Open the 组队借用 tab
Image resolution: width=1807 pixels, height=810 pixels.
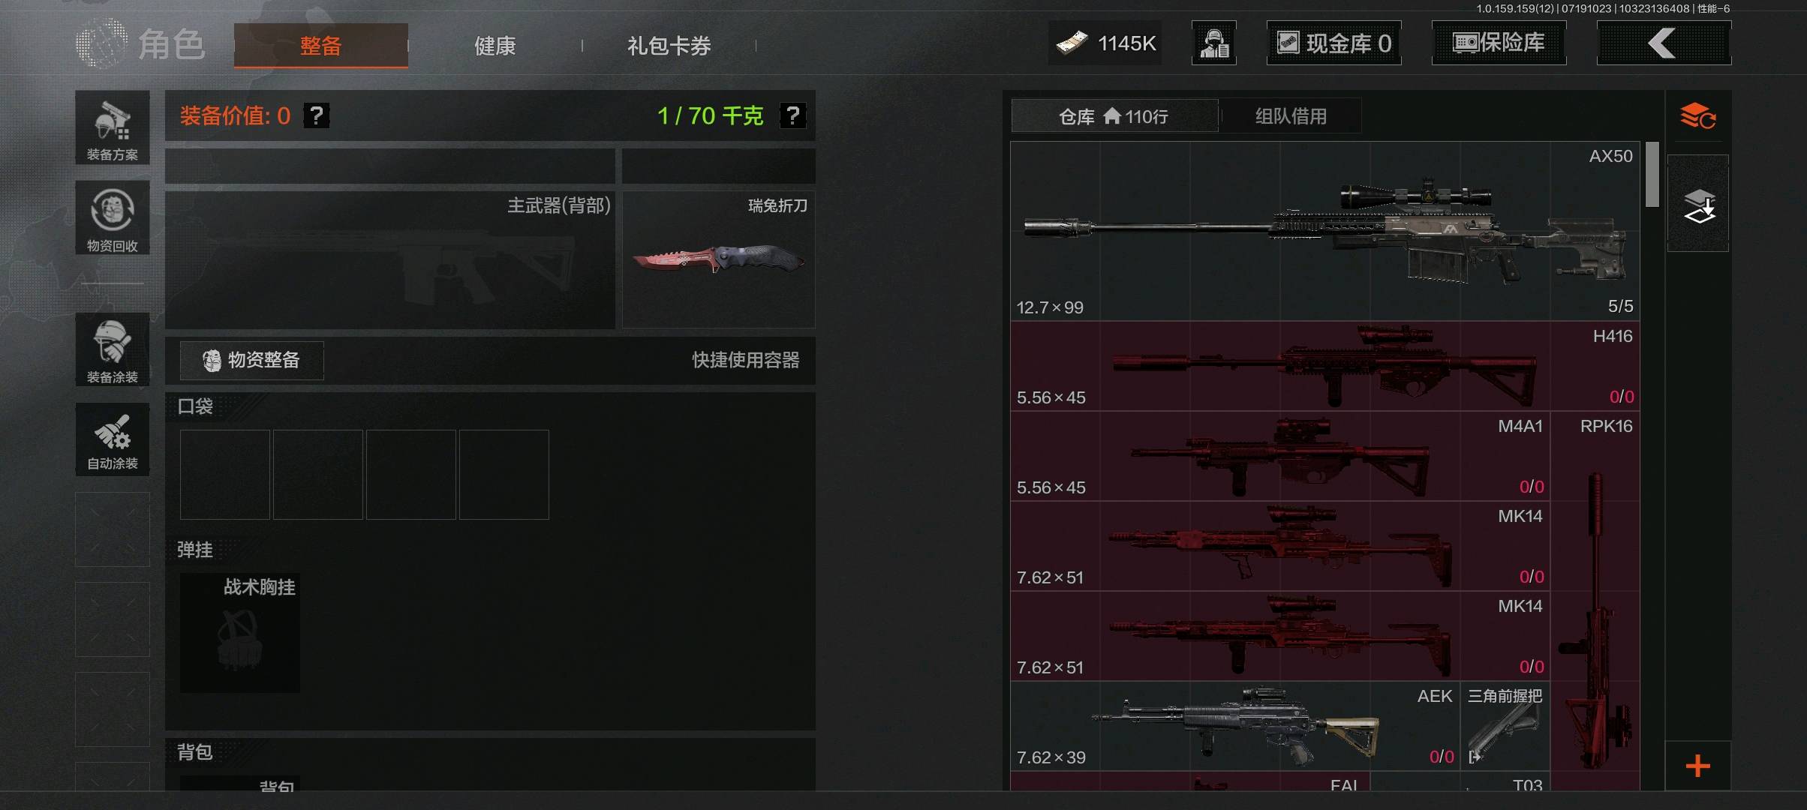tap(1291, 116)
